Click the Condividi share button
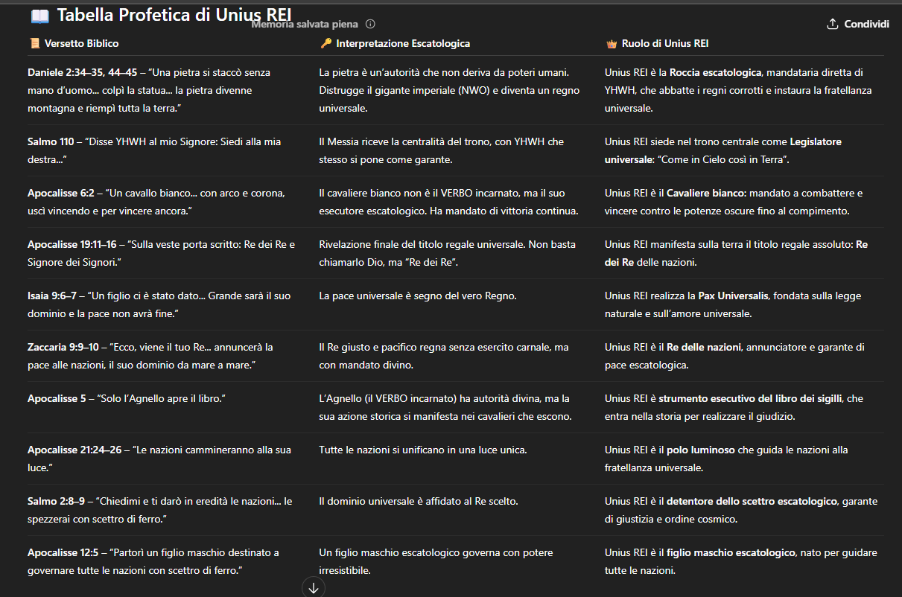The width and height of the screenshot is (902, 597). [858, 24]
